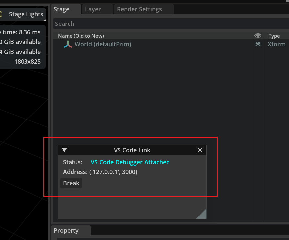Select the Stage tab
This screenshot has width=289, height=240.
[62, 9]
